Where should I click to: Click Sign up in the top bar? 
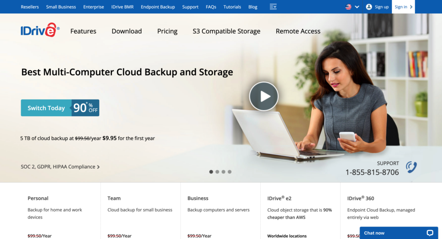pos(382,7)
